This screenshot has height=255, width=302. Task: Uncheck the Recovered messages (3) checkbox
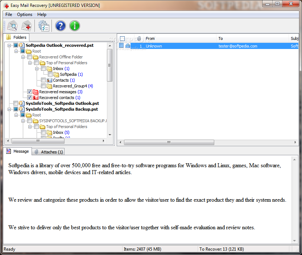(x=29, y=91)
